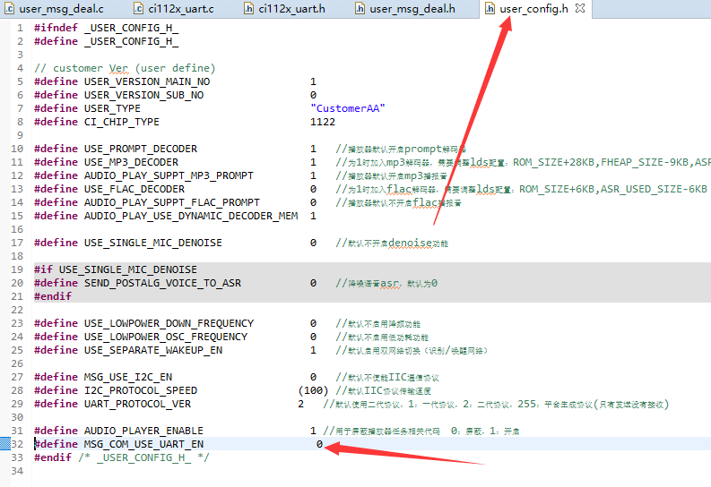Click the user_config.h header file icon
Screen dimensions: 711x487
(490, 9)
